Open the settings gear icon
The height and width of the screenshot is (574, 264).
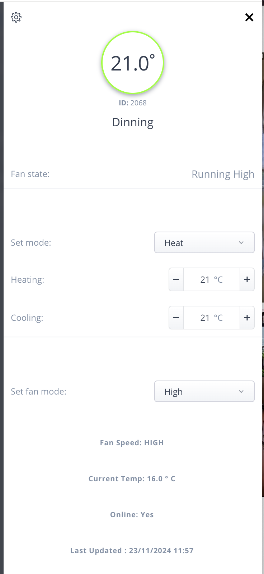point(16,17)
